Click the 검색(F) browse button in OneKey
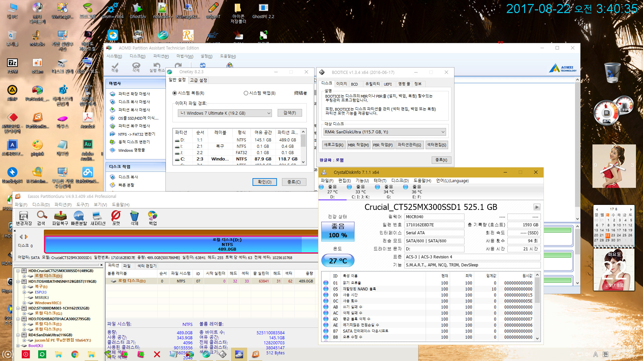The width and height of the screenshot is (643, 361). pos(290,113)
